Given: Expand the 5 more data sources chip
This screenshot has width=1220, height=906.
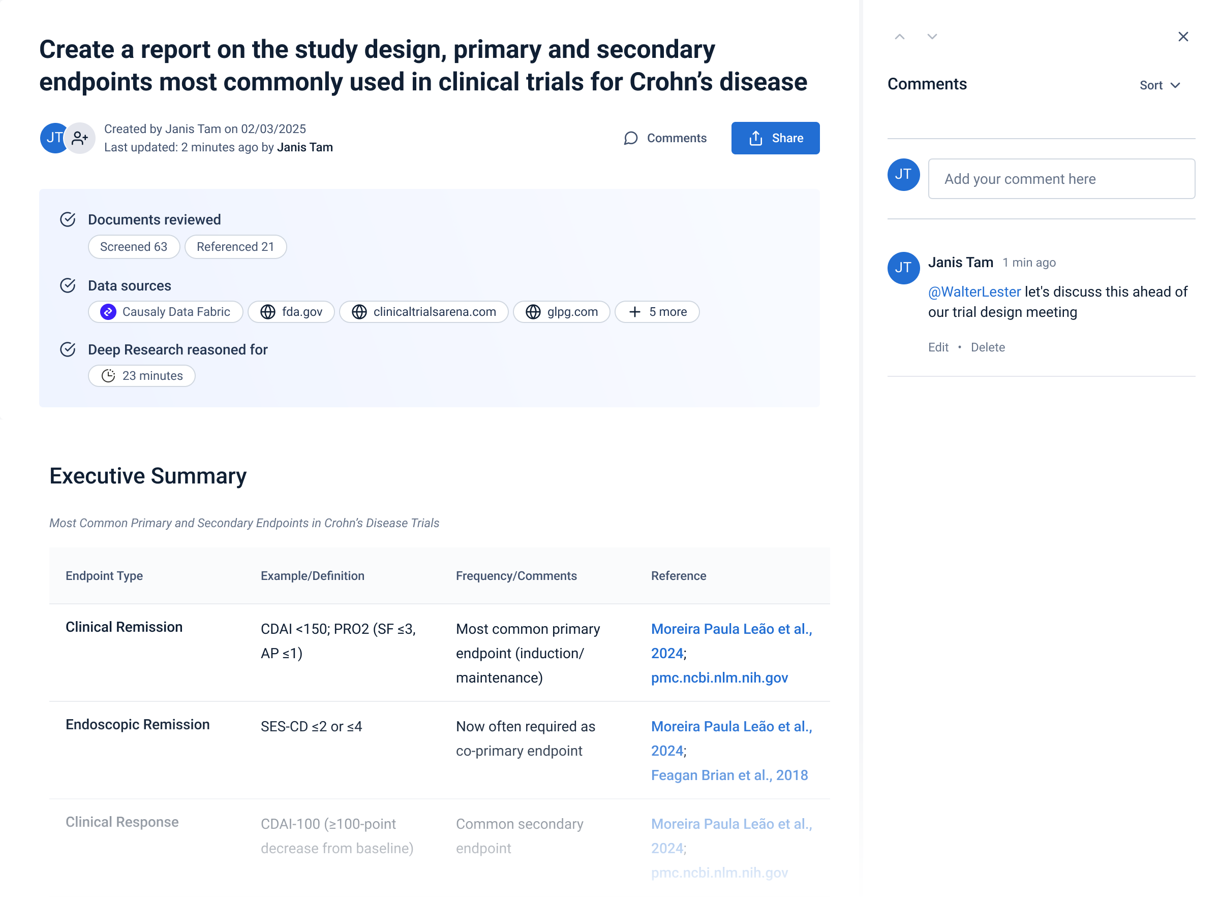Looking at the screenshot, I should (657, 312).
